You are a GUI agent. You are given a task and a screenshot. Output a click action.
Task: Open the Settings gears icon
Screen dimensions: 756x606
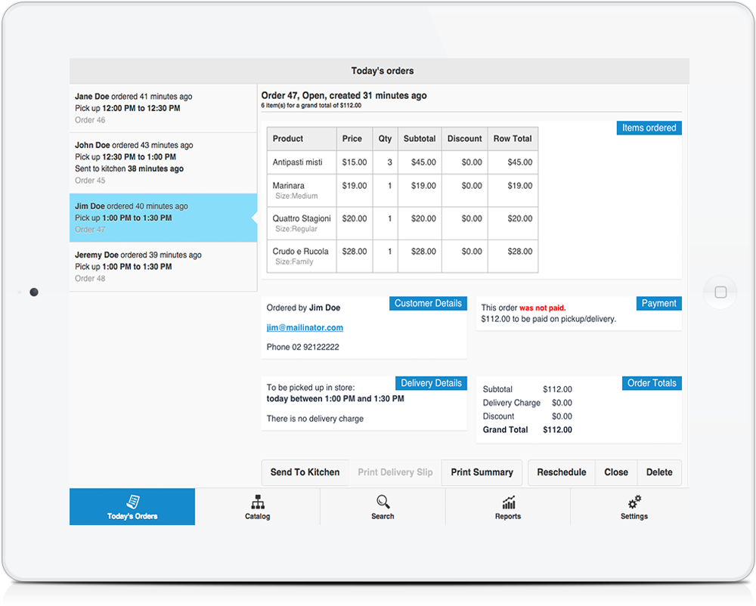[634, 502]
